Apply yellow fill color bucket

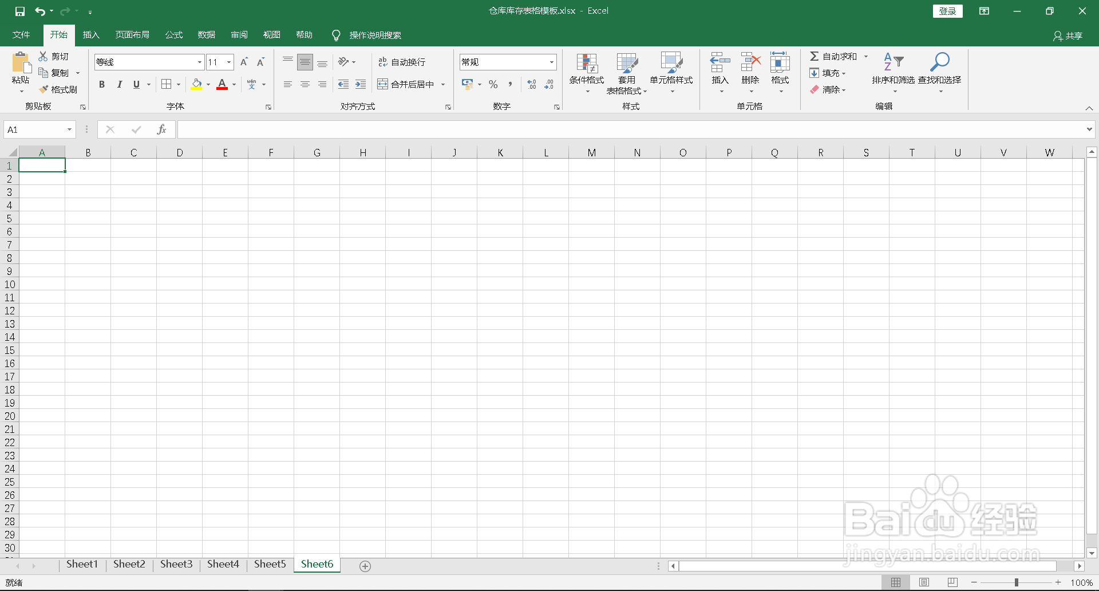click(x=197, y=84)
